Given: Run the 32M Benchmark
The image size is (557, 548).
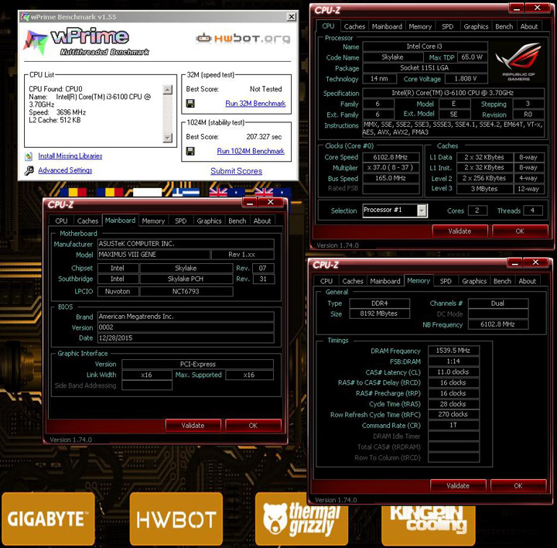Looking at the screenshot, I should (x=255, y=104).
